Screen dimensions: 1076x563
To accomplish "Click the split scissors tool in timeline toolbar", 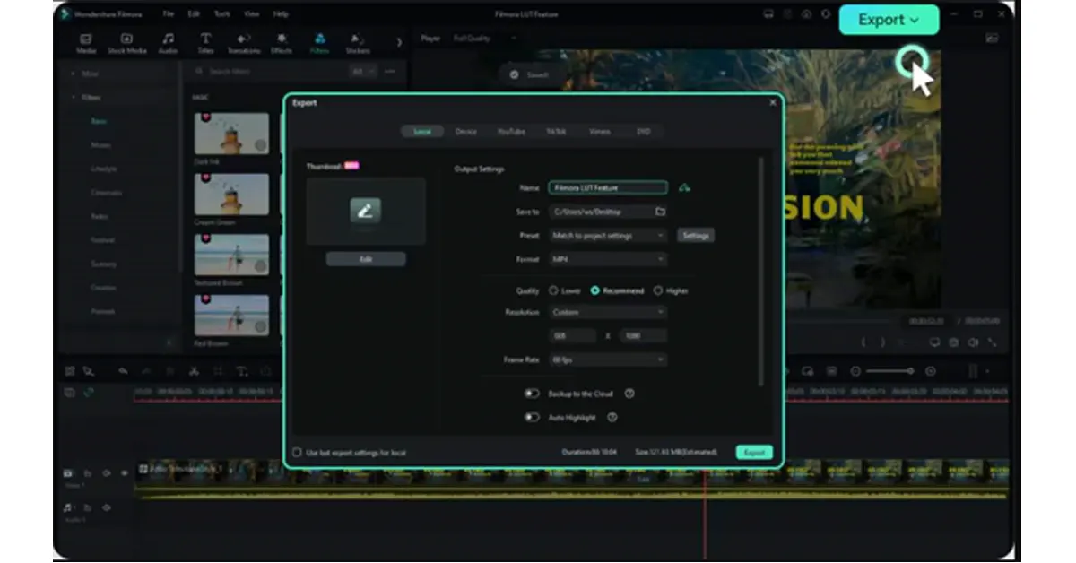I will pos(193,371).
